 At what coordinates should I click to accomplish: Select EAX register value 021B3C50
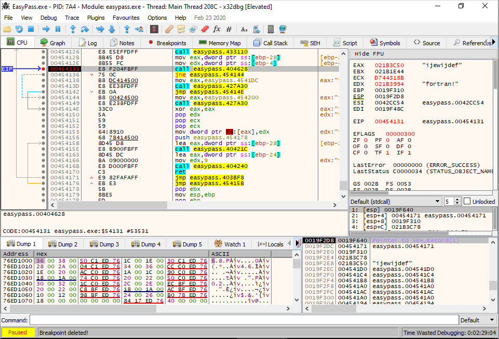point(389,66)
